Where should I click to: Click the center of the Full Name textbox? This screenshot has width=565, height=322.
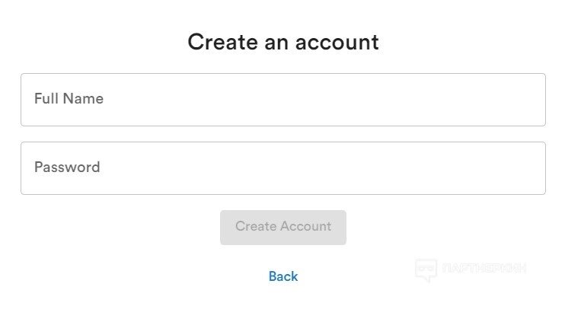point(283,100)
